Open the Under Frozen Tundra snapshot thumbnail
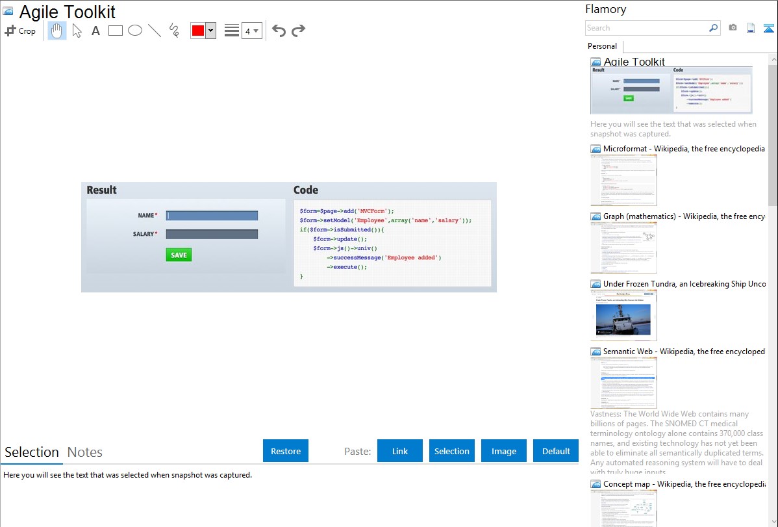Image resolution: width=778 pixels, height=527 pixels. (623, 315)
